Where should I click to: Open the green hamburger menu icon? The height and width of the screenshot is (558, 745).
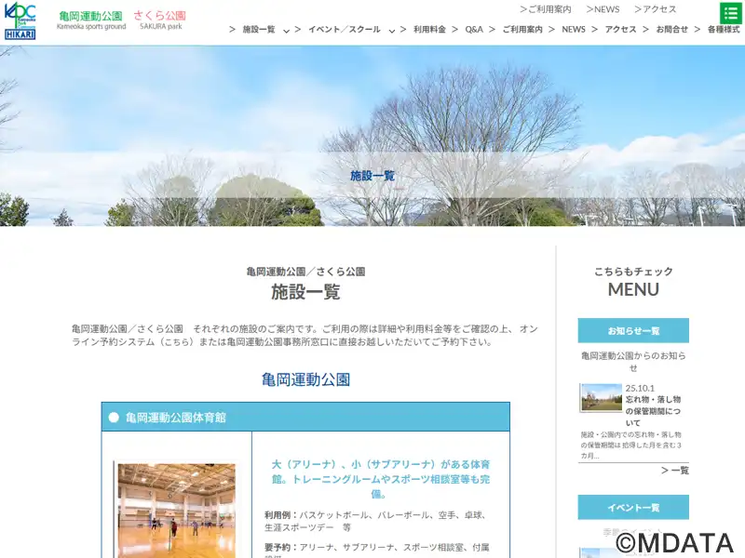(731, 13)
